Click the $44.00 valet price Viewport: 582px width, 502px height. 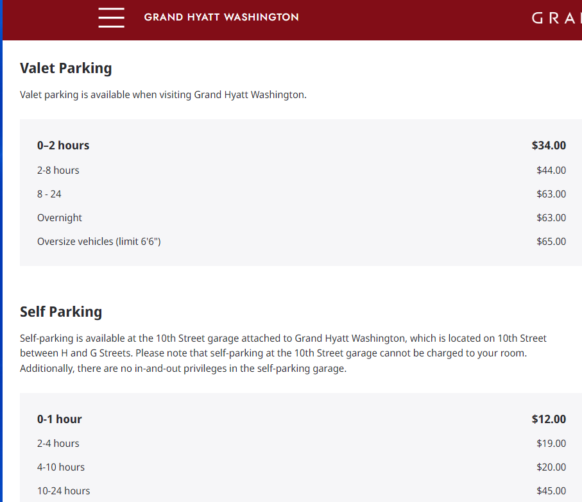click(551, 171)
